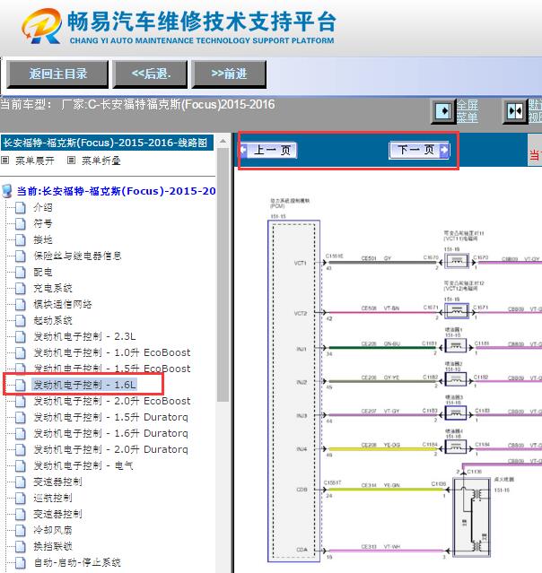Viewport: 542px width, 573px height.
Task: Click page icon beside 发动机电子控制 - 1.0升 EcoBoost
Action: click(21, 352)
